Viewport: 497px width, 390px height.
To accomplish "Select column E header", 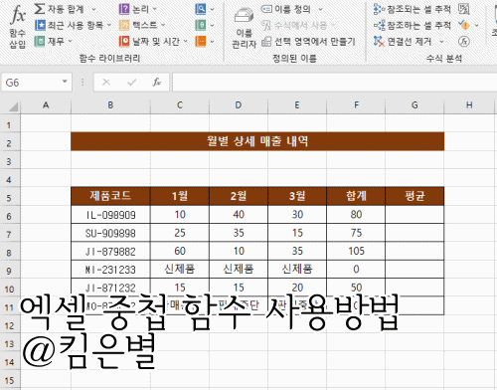I will tap(297, 105).
